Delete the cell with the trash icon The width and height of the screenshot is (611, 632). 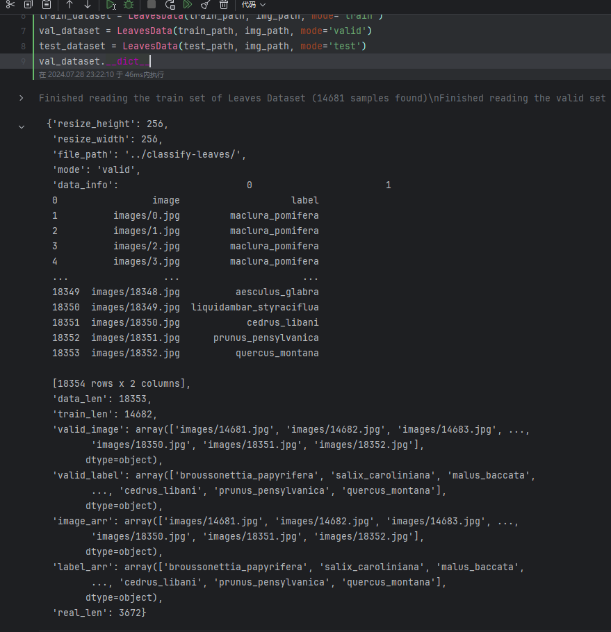pyautogui.click(x=224, y=5)
